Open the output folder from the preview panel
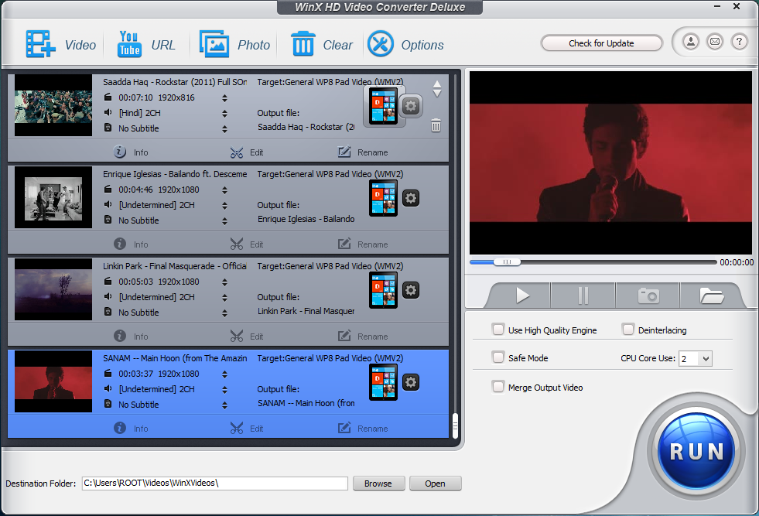The width and height of the screenshot is (759, 516). pos(711,296)
